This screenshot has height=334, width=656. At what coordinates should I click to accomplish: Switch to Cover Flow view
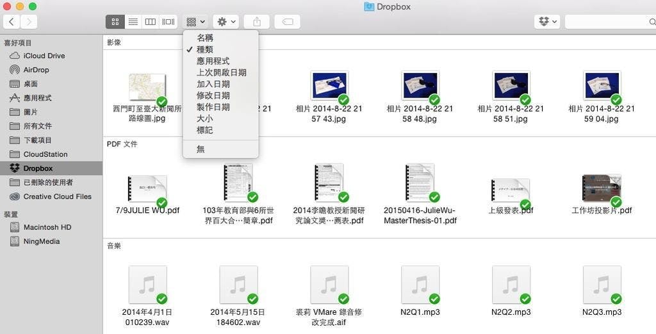click(x=168, y=22)
